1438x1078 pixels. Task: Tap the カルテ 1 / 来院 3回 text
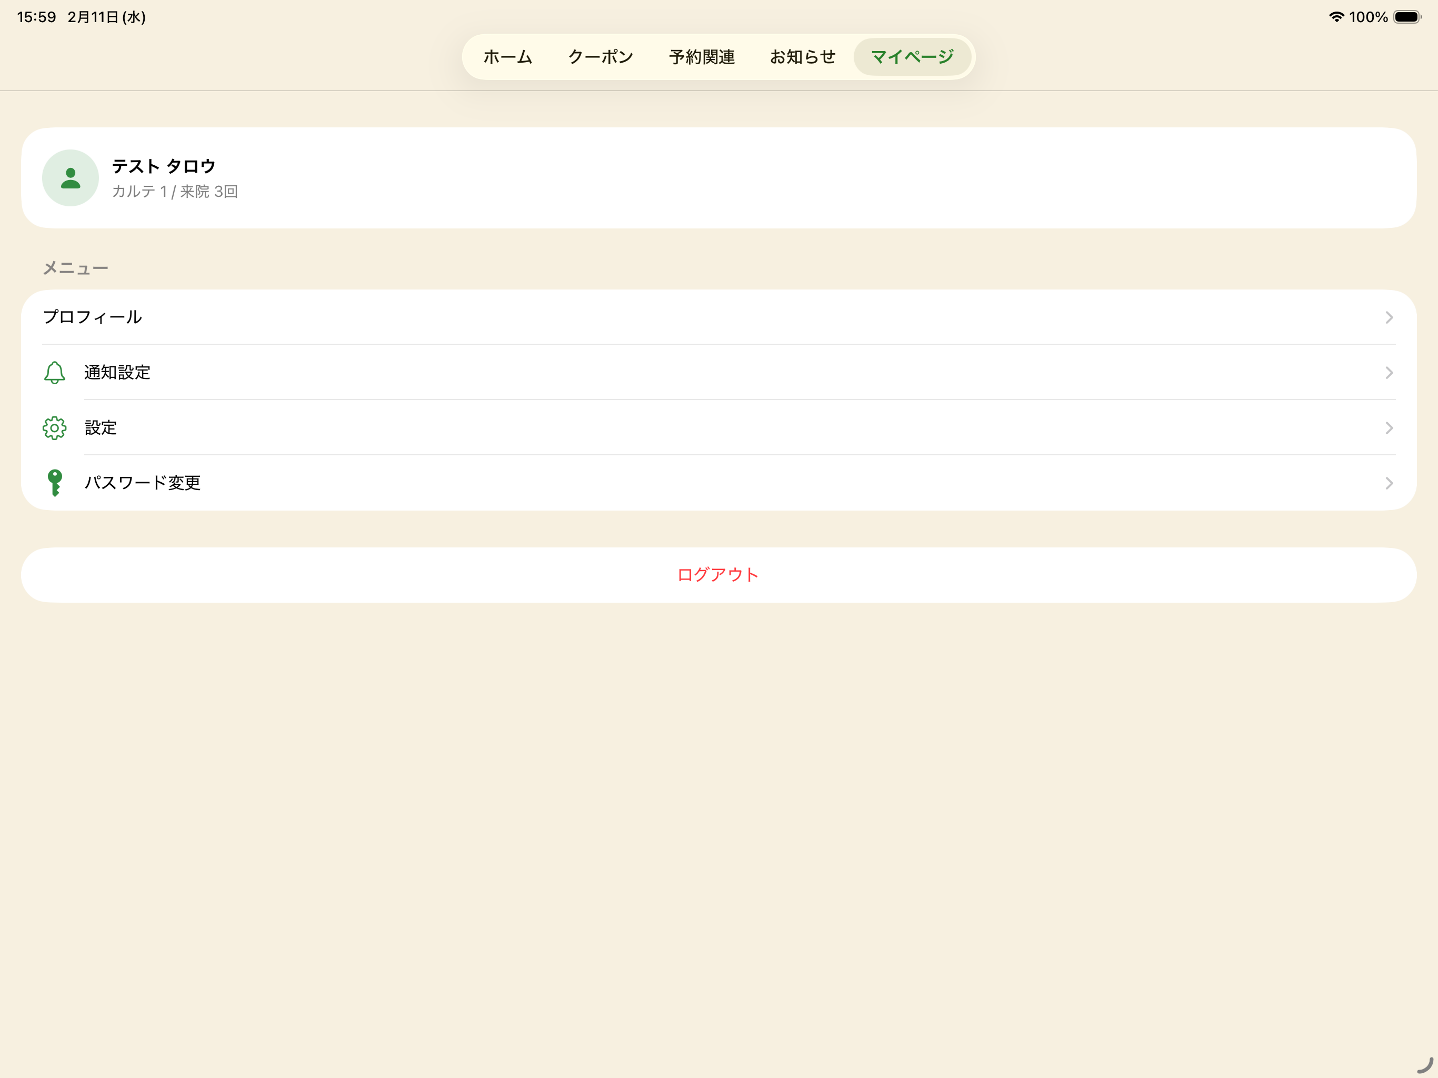[x=175, y=191]
